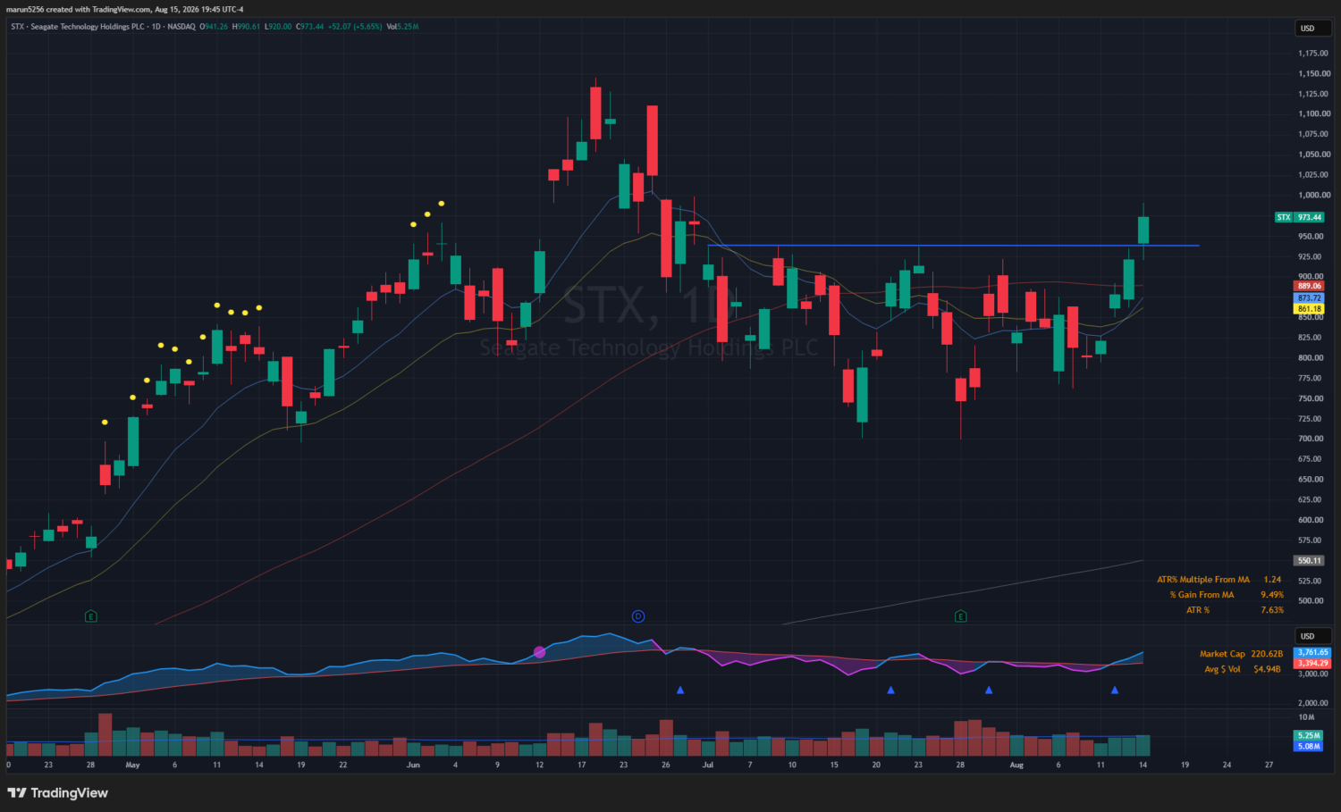Screen dimensions: 1341x812
Task: Select the blue 3,761.65 indicator value label
Action: point(1312,653)
